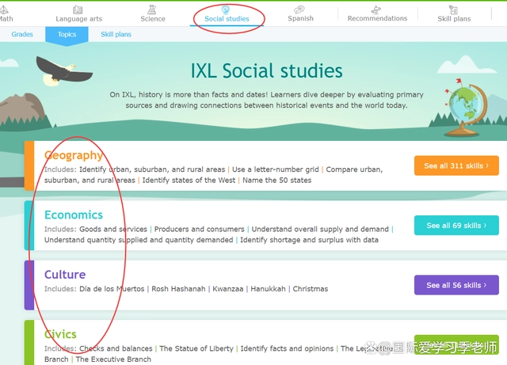Click the Language arts book icon

(x=78, y=10)
